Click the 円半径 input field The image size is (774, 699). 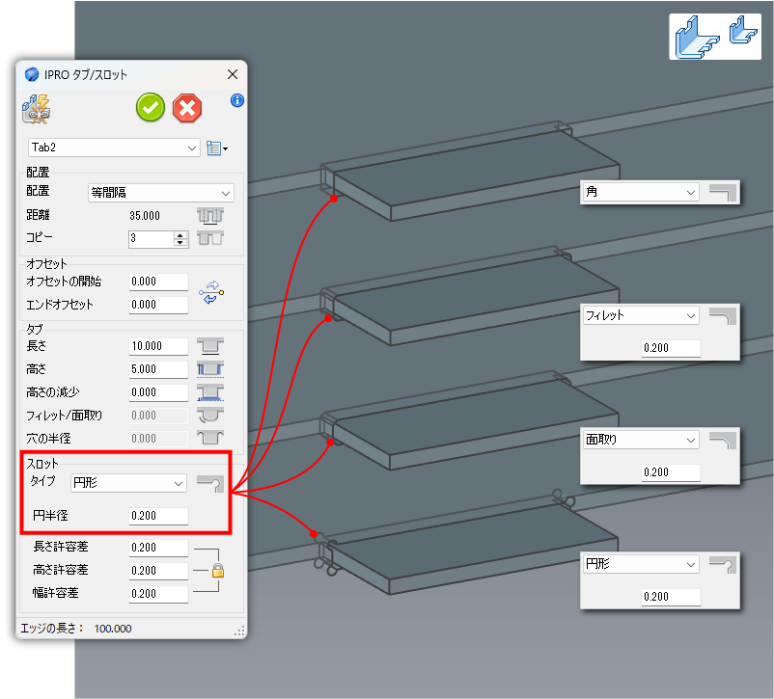pos(158,516)
